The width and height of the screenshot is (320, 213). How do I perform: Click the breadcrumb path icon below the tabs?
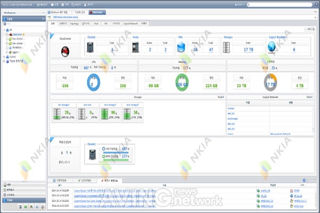pyautogui.click(x=50, y=18)
